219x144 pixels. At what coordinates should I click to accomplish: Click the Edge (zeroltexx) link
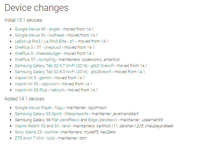[x=102, y=120]
